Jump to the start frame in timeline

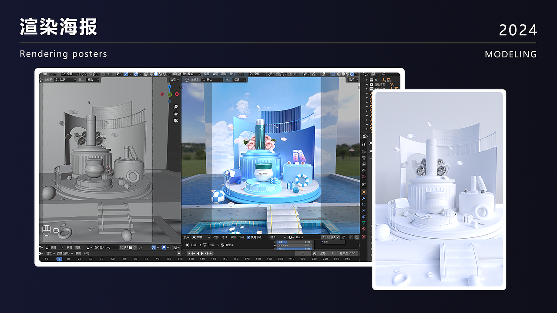click(189, 253)
